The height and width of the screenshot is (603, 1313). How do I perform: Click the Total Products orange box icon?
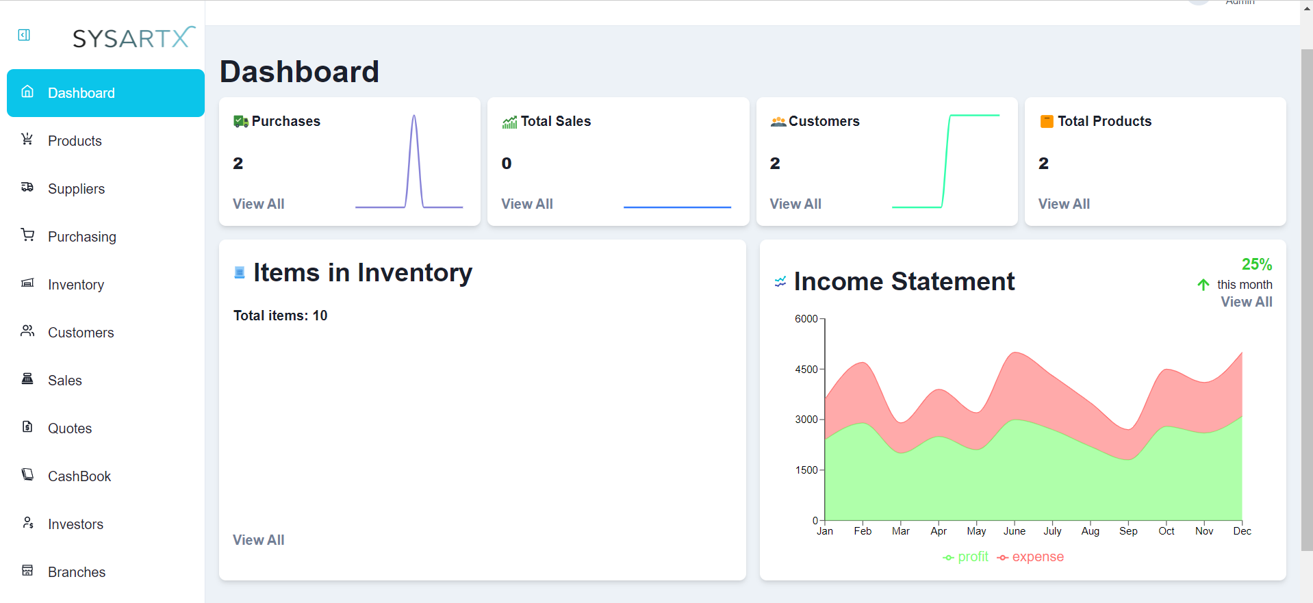click(x=1047, y=121)
